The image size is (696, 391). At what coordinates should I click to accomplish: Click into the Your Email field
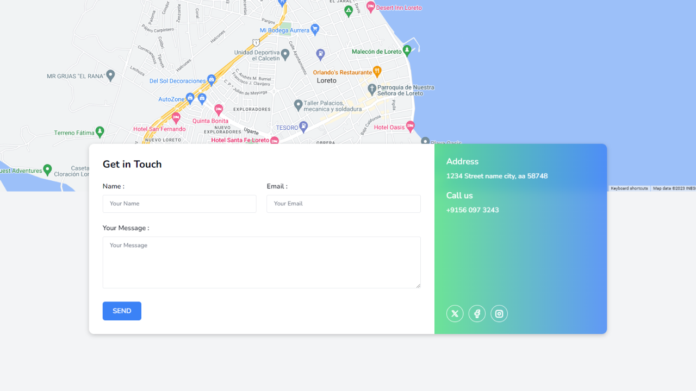(344, 204)
